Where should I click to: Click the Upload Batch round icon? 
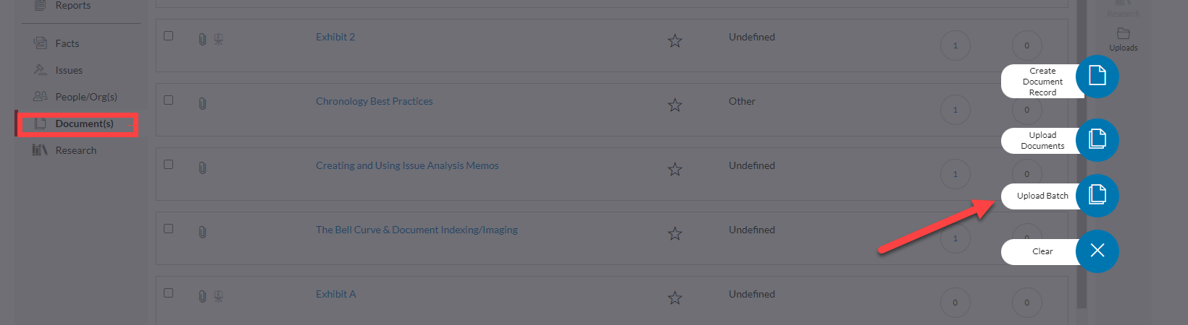(x=1097, y=196)
